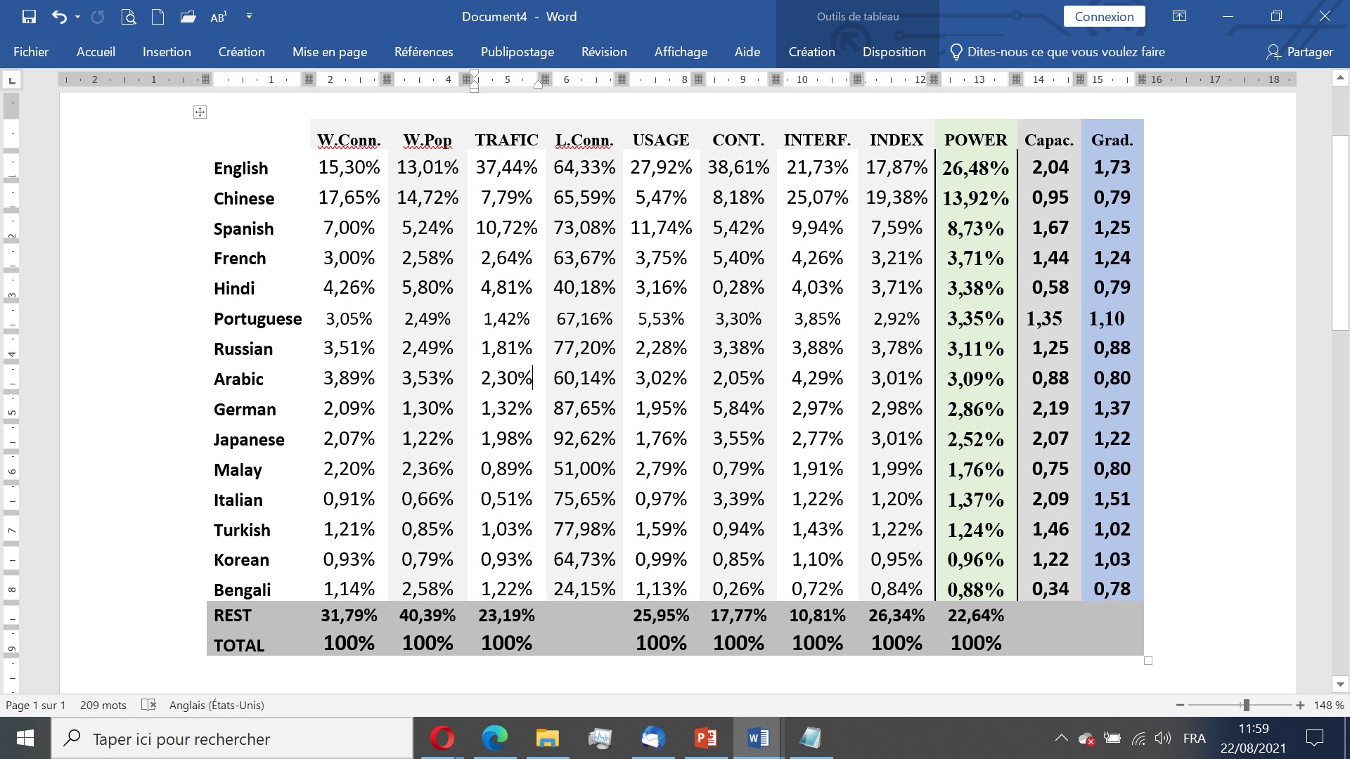
Task: Click the Connexion button
Action: pos(1104,17)
